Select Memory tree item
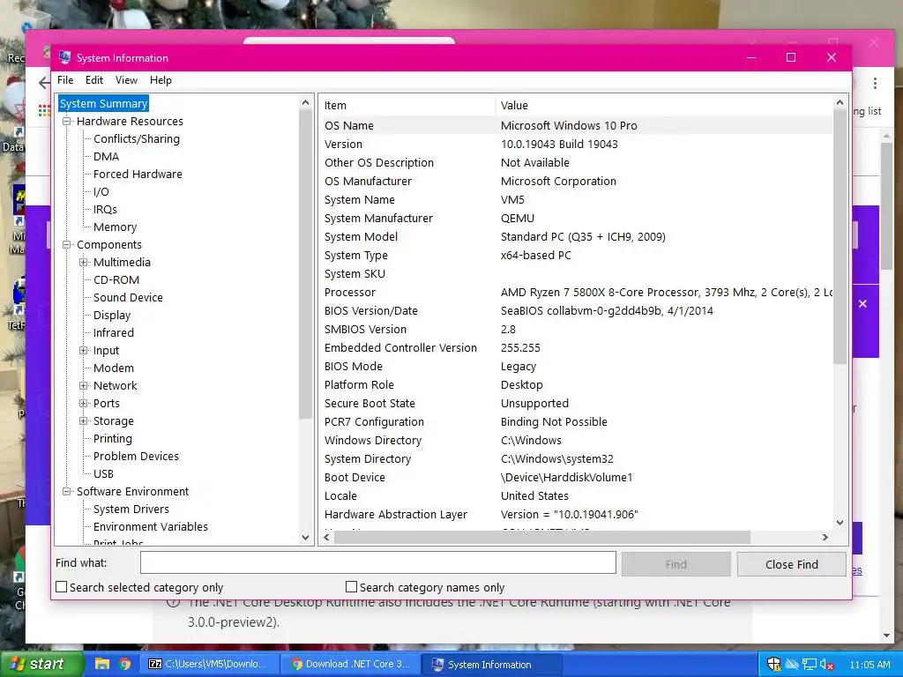 (115, 227)
